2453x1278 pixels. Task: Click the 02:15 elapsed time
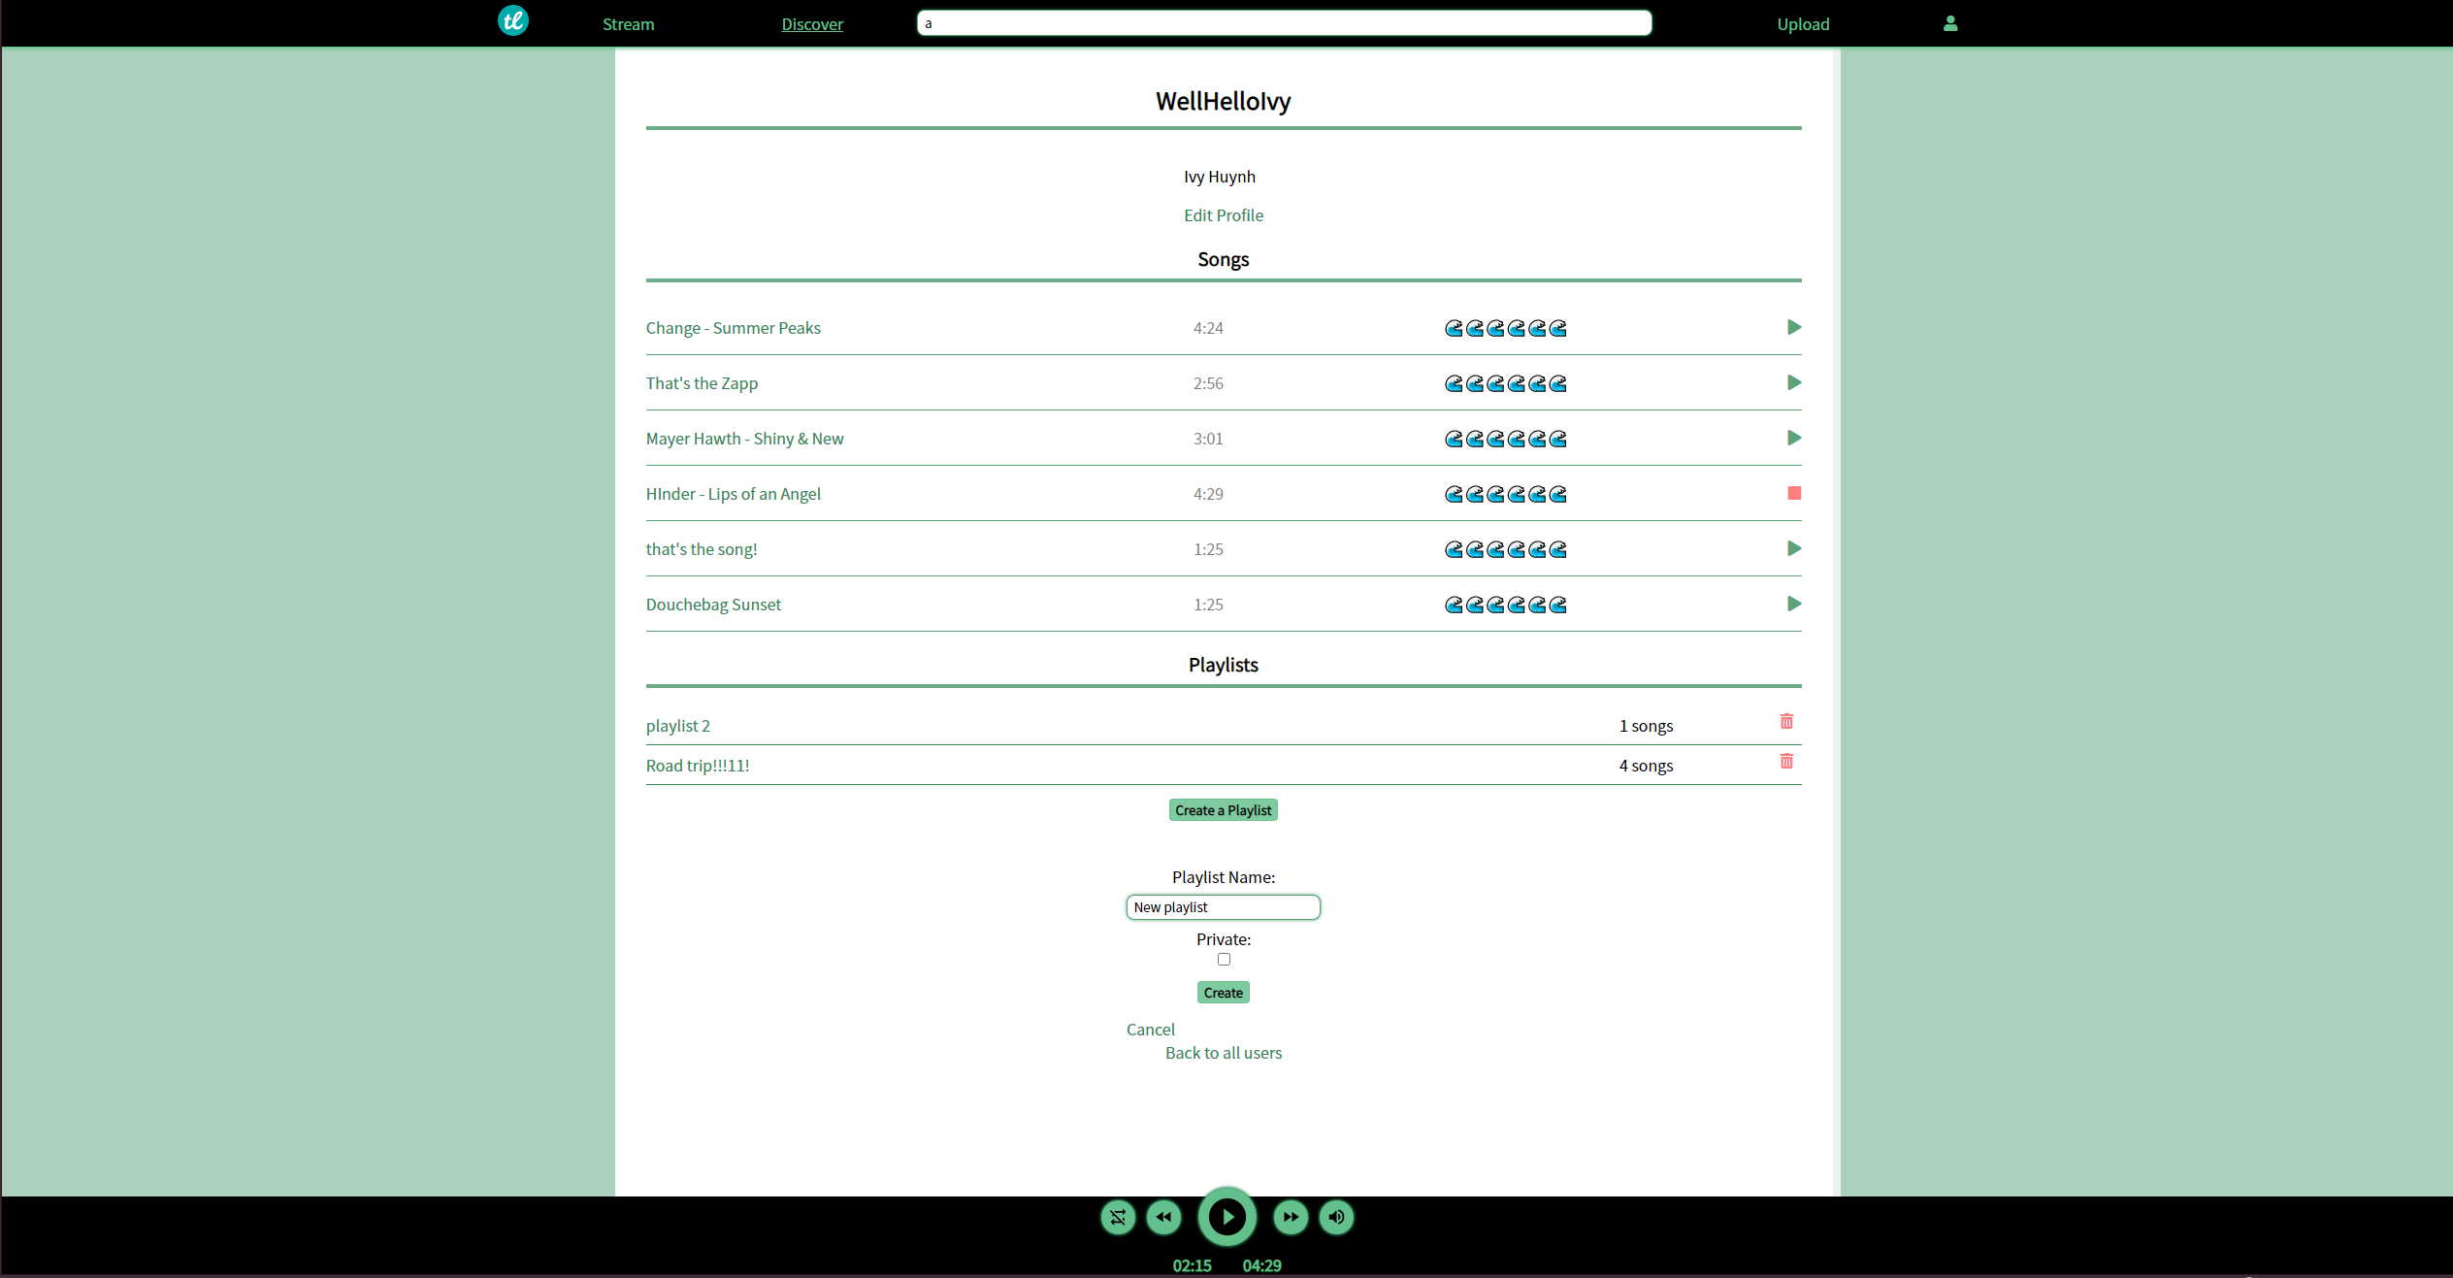coord(1192,1265)
